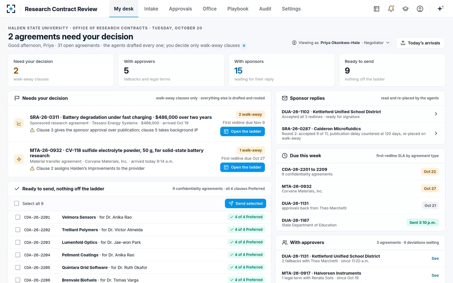Viewport: 453px width, 283px height.
Task: Click the people icon beside With approvers
Action: pyautogui.click(x=285, y=242)
